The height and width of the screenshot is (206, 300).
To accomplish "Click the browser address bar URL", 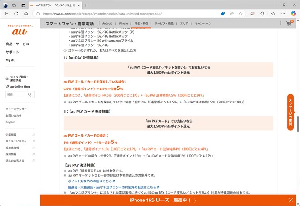I will pos(102,14).
